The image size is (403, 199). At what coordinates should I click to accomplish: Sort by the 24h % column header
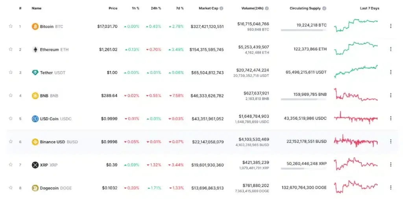(157, 8)
